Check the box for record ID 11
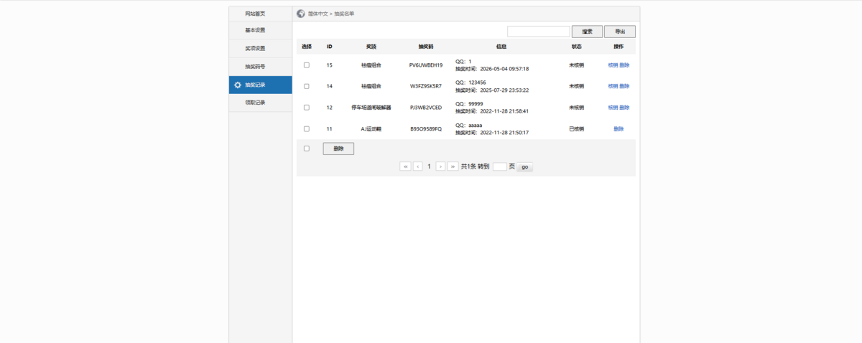 307,129
